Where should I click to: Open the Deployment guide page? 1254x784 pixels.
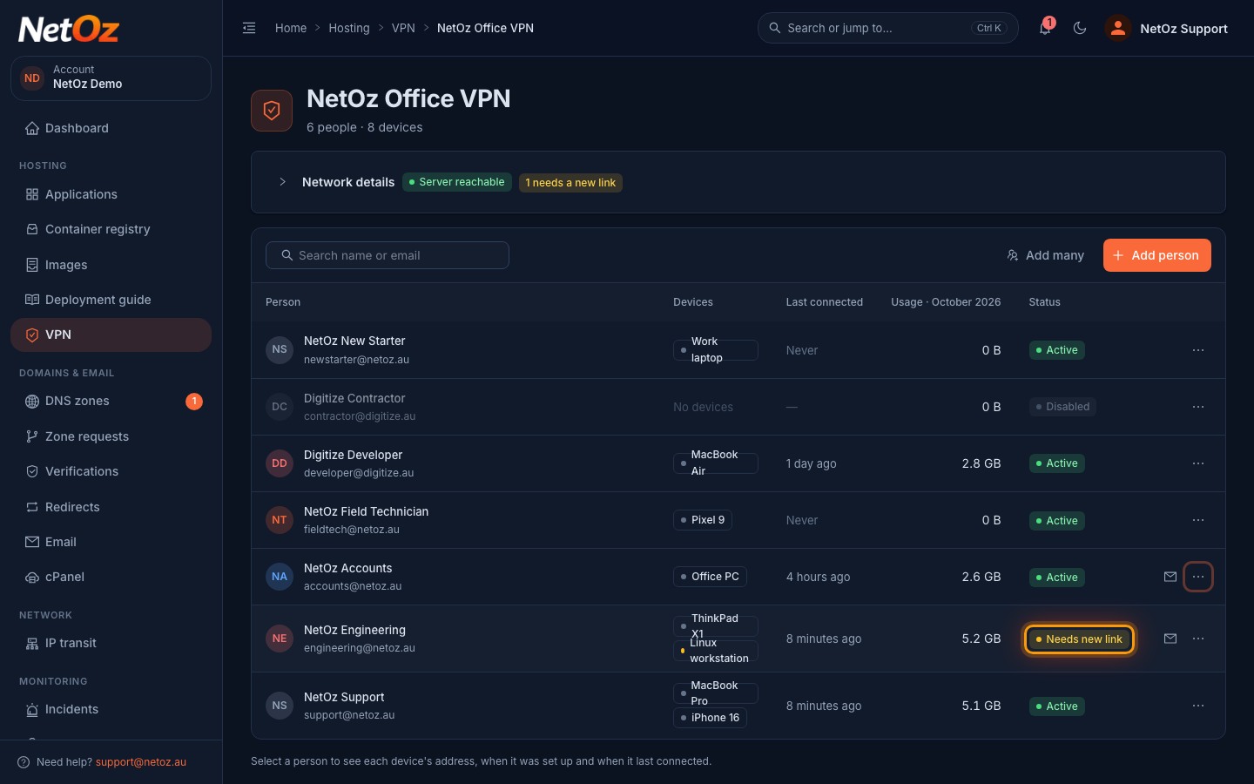[111, 300]
